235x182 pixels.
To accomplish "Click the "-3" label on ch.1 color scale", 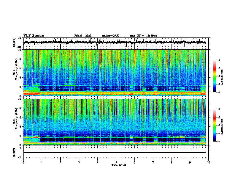I will tap(219, 60).
